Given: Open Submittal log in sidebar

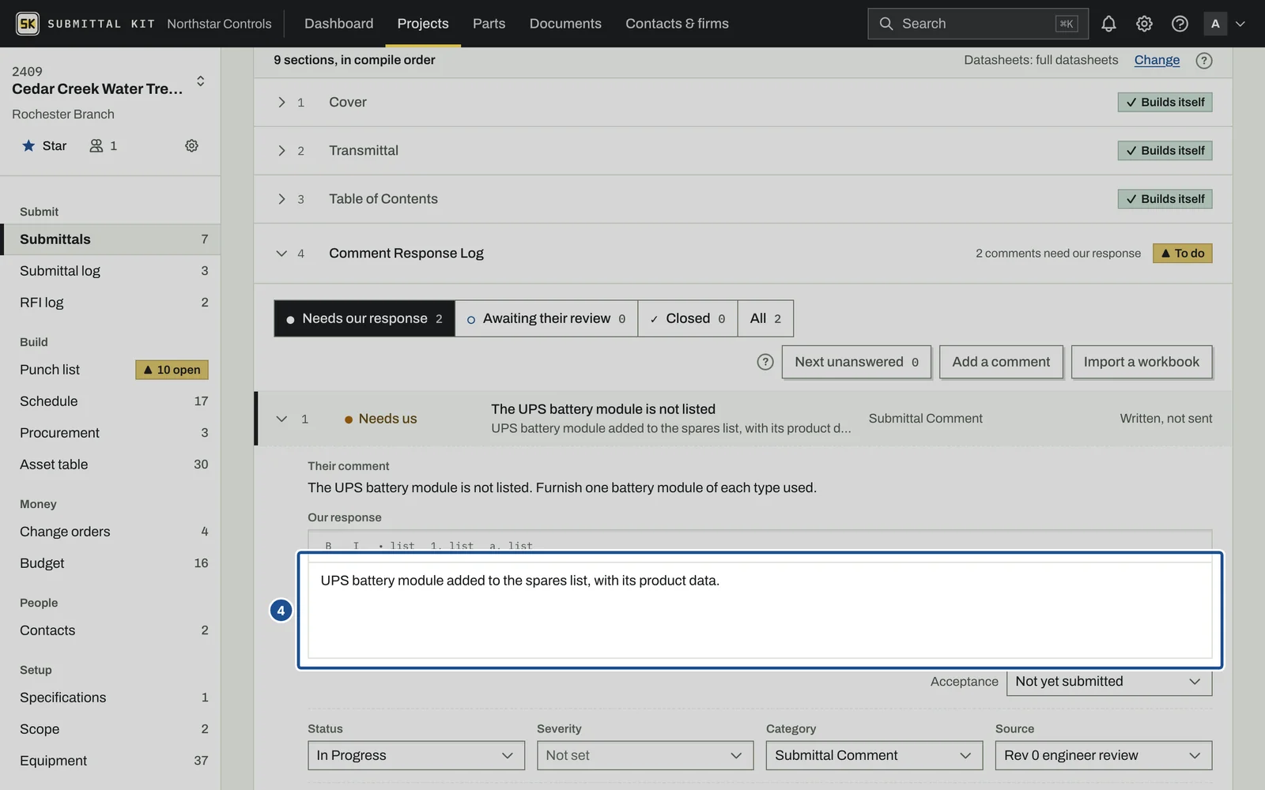Looking at the screenshot, I should [x=110, y=271].
